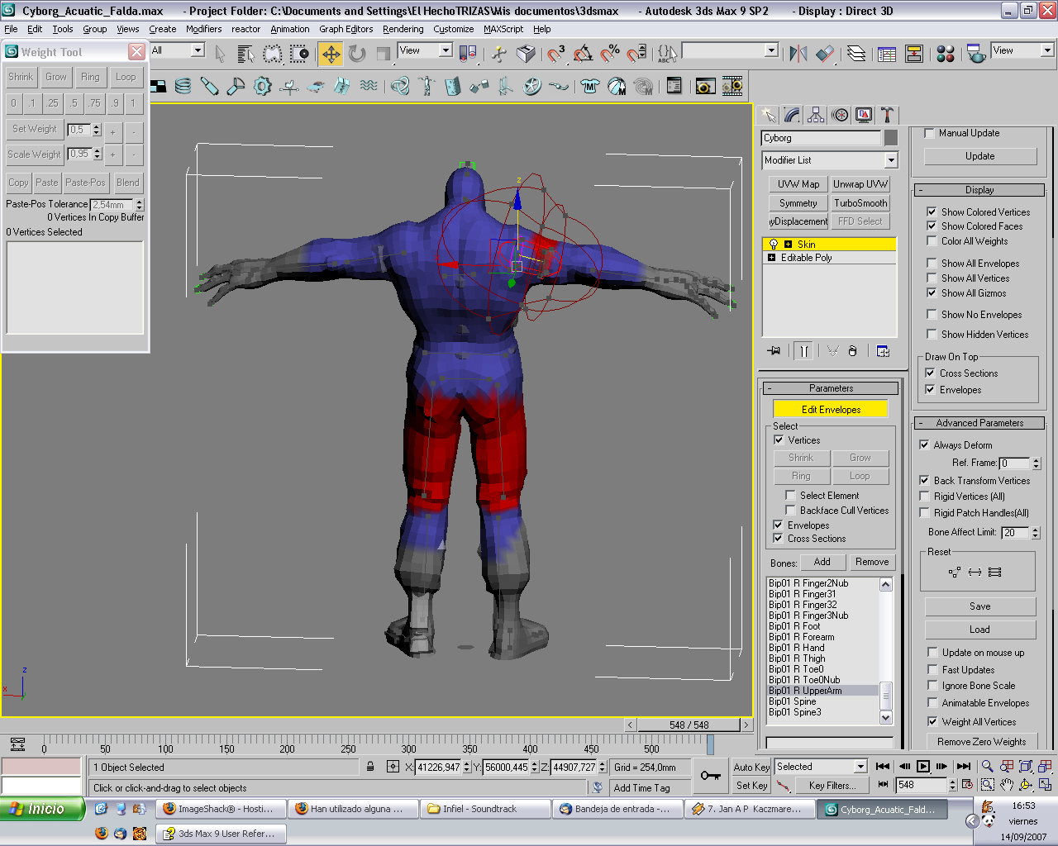Open the Material Editor spheres icon
The height and width of the screenshot is (846, 1058).
coord(946,55)
